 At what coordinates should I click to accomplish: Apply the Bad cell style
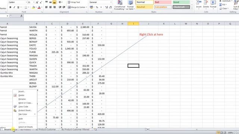pos(163,2)
